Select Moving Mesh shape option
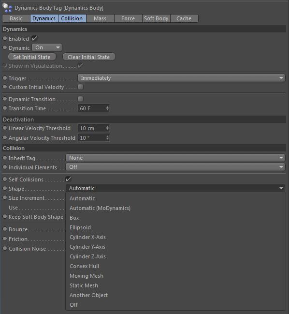The height and width of the screenshot is (314, 289). pos(175,276)
